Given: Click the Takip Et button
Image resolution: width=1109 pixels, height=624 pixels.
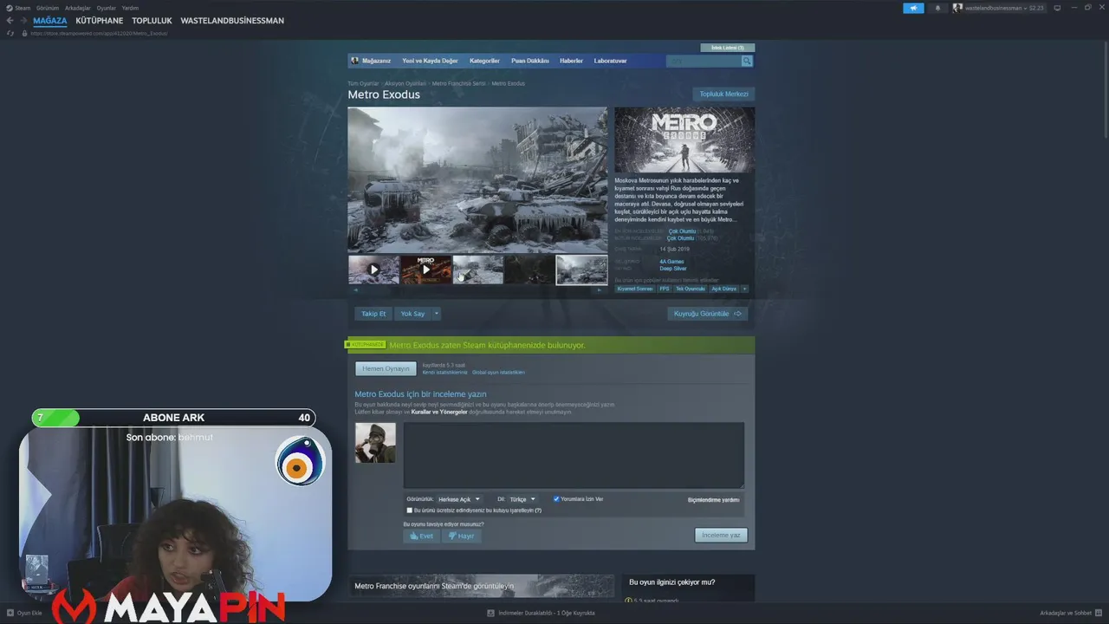Looking at the screenshot, I should coord(373,314).
